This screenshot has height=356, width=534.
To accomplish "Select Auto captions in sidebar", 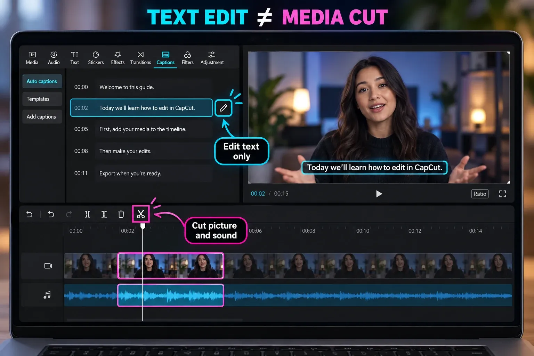I will 42,81.
